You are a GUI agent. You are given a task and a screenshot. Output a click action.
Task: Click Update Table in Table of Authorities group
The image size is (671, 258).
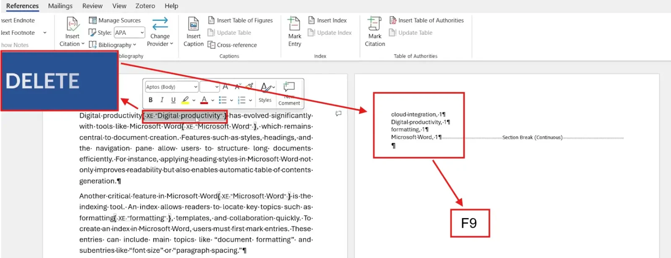[411, 32]
